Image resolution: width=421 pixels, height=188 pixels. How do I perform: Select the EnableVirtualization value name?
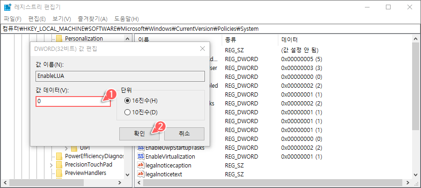coord(170,156)
